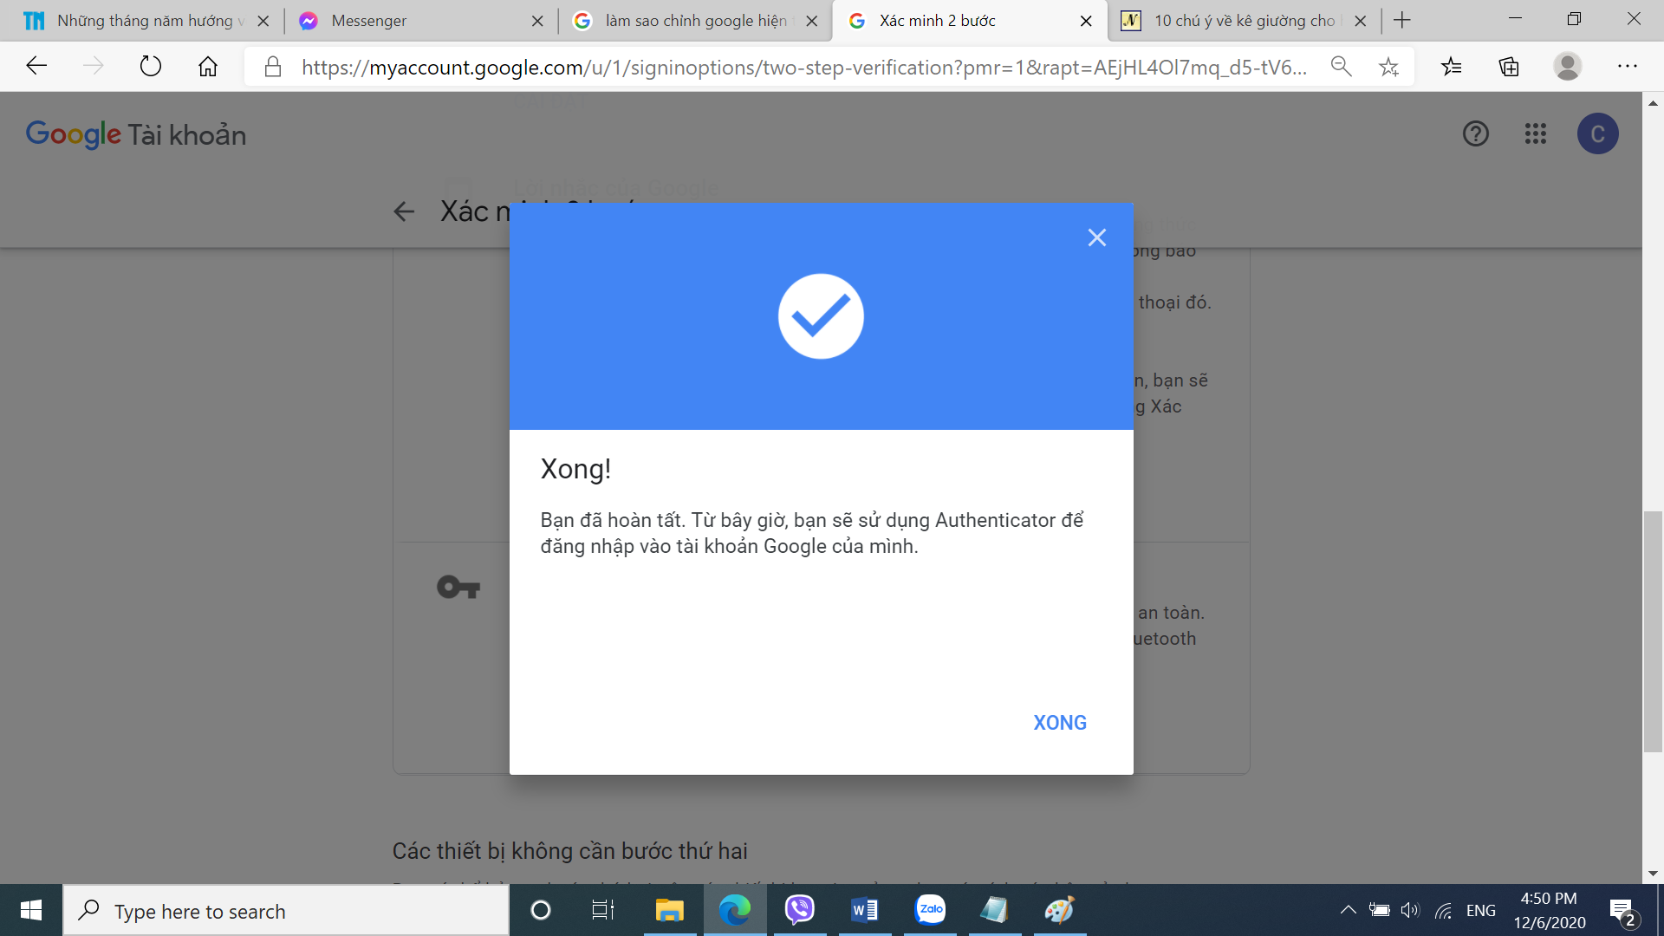Open Zalo from the taskbar
Viewport: 1664px width, 936px height.
pos(930,910)
